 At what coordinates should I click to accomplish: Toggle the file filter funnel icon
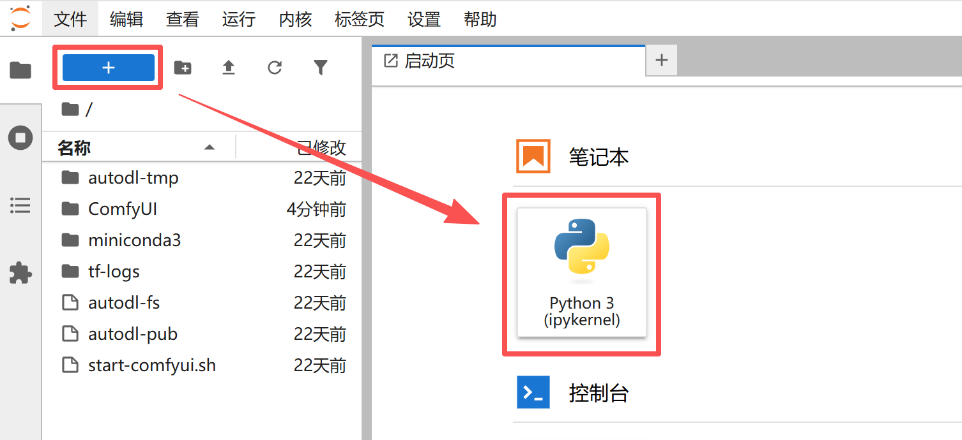[x=321, y=68]
